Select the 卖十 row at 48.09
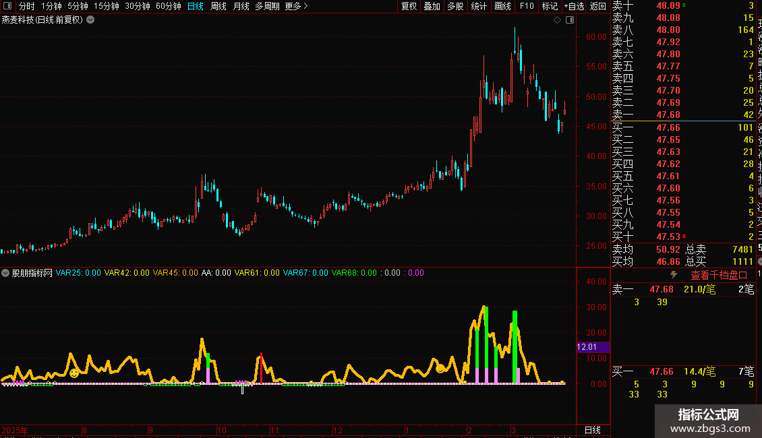The width and height of the screenshot is (762, 438). [x=683, y=5]
